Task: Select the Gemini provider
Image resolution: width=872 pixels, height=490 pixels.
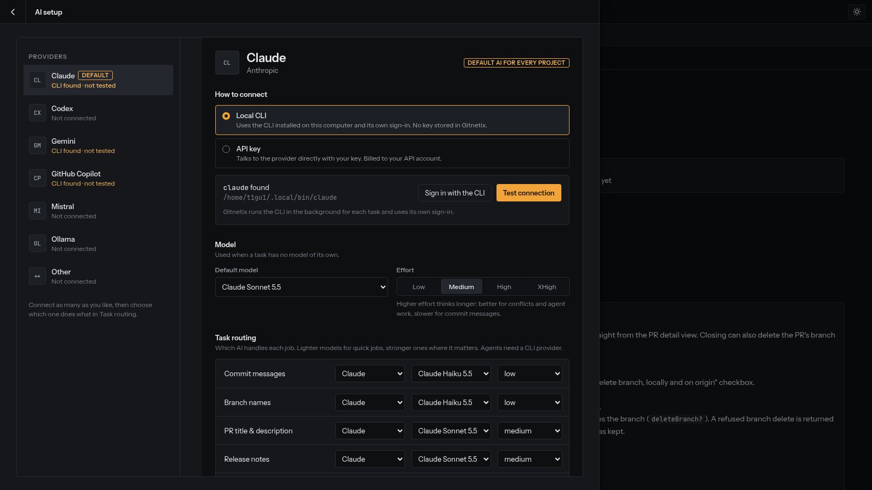Action: tap(98, 145)
